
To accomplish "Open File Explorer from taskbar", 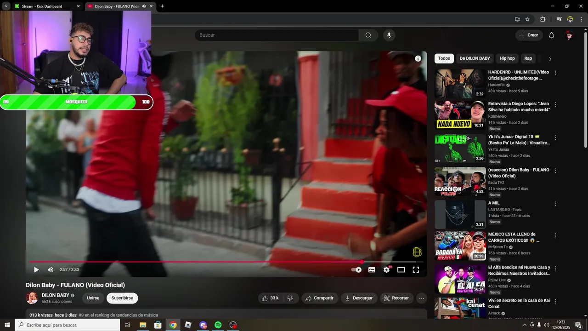I will pyautogui.click(x=143, y=325).
